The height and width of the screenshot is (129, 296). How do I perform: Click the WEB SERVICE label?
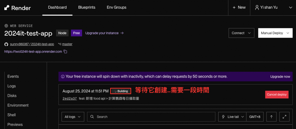coord(21,26)
